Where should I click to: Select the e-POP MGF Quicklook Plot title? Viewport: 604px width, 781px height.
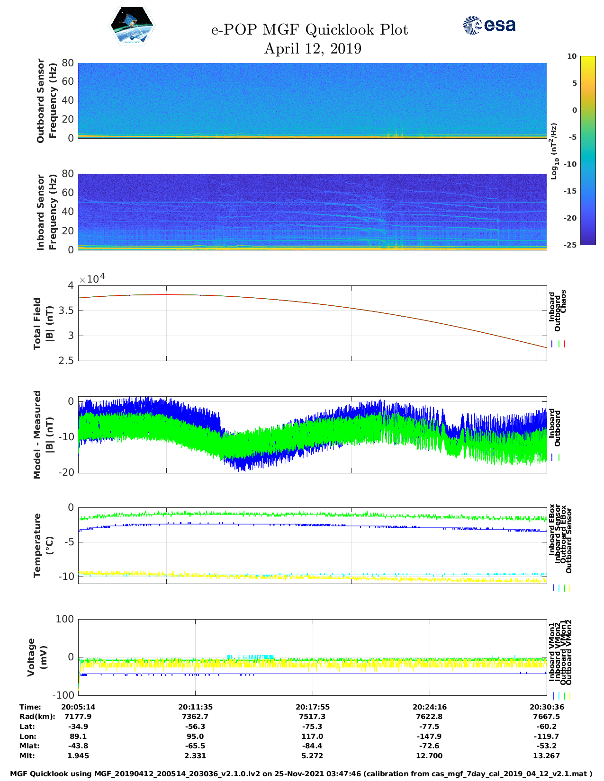309,30
